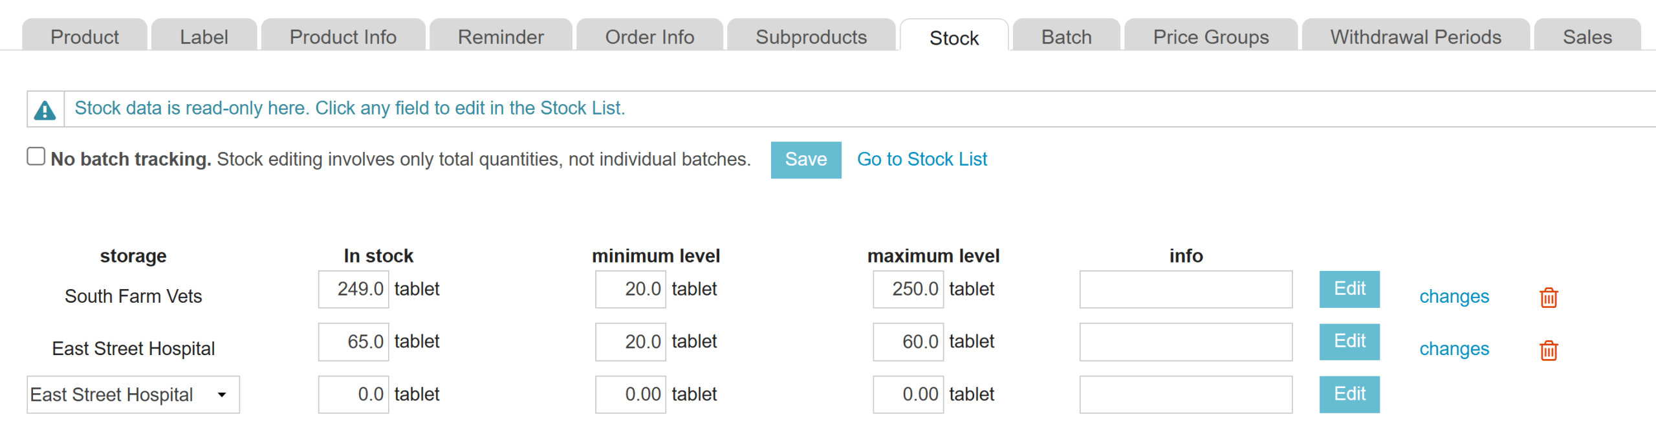This screenshot has height=445, width=1656.
Task: Go to the Withdrawal Periods tab
Action: [1415, 37]
